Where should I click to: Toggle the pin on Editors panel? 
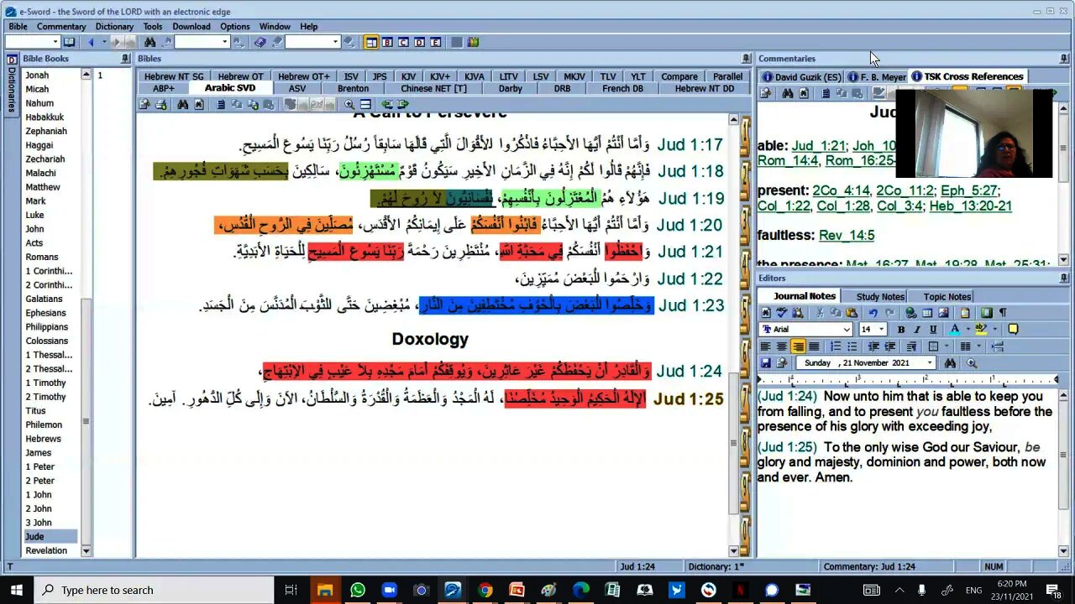1064,279
